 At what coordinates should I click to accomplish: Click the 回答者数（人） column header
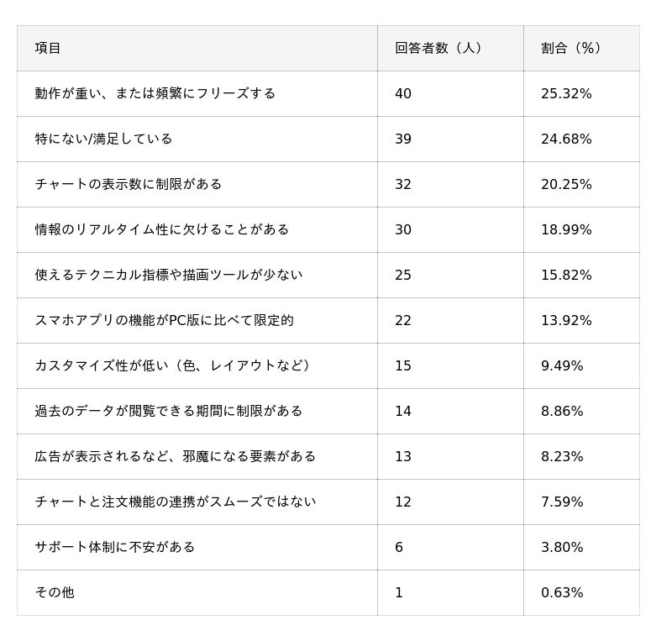[438, 48]
